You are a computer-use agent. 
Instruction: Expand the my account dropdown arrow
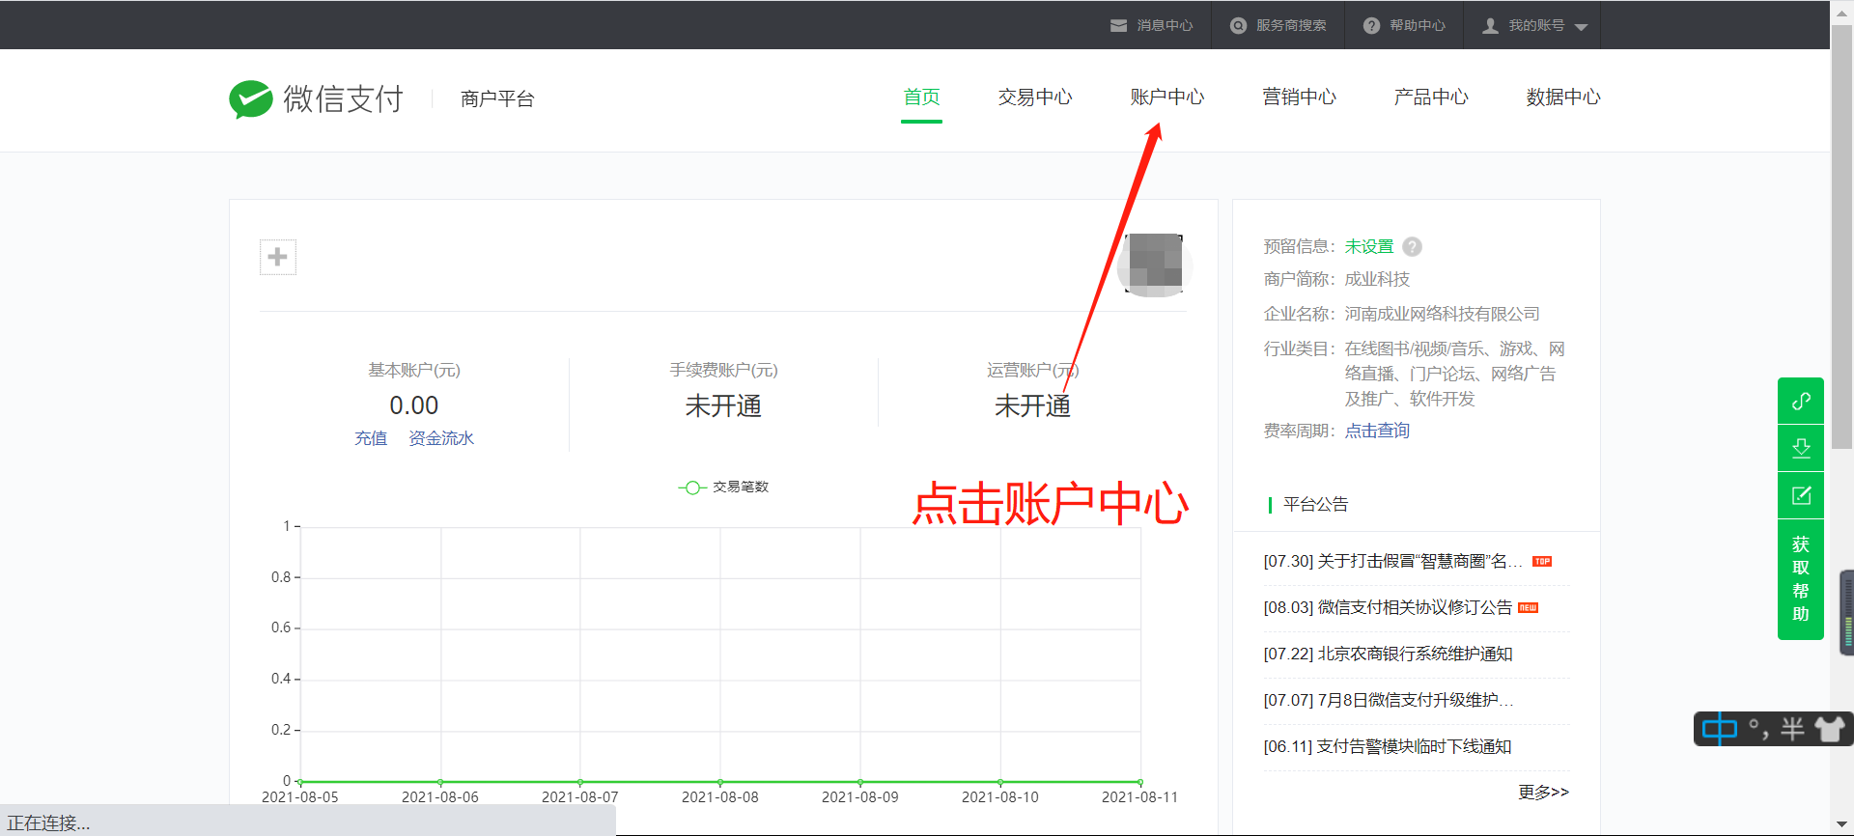coord(1581,27)
